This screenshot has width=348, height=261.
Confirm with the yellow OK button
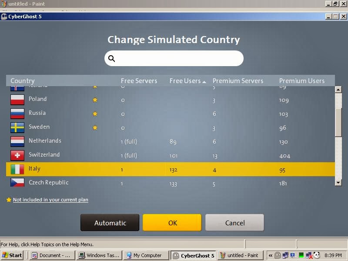click(x=172, y=223)
